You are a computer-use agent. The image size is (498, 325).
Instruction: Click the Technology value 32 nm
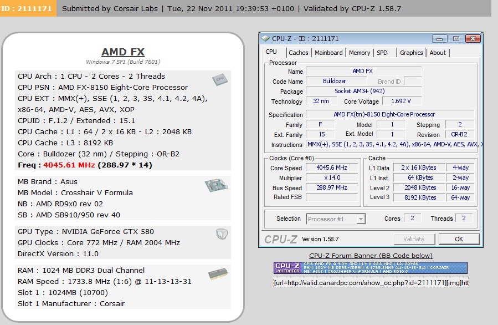321,101
